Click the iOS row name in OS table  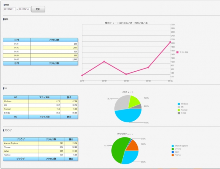point(5,105)
